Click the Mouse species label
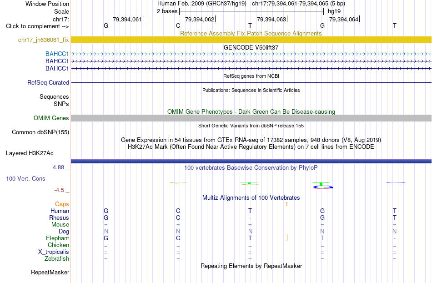 tap(60, 225)
